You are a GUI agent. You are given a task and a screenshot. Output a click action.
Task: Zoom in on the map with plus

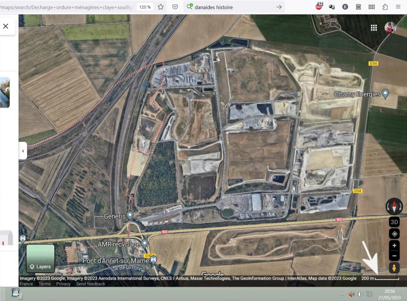point(394,246)
